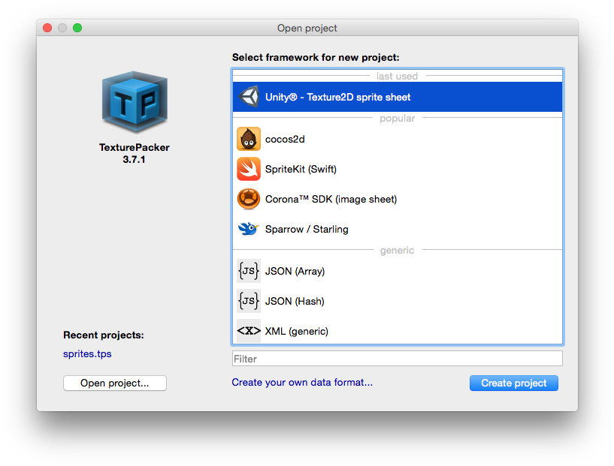Click the JSON (Hash) framework icon
This screenshot has height=466, width=614.
248,300
